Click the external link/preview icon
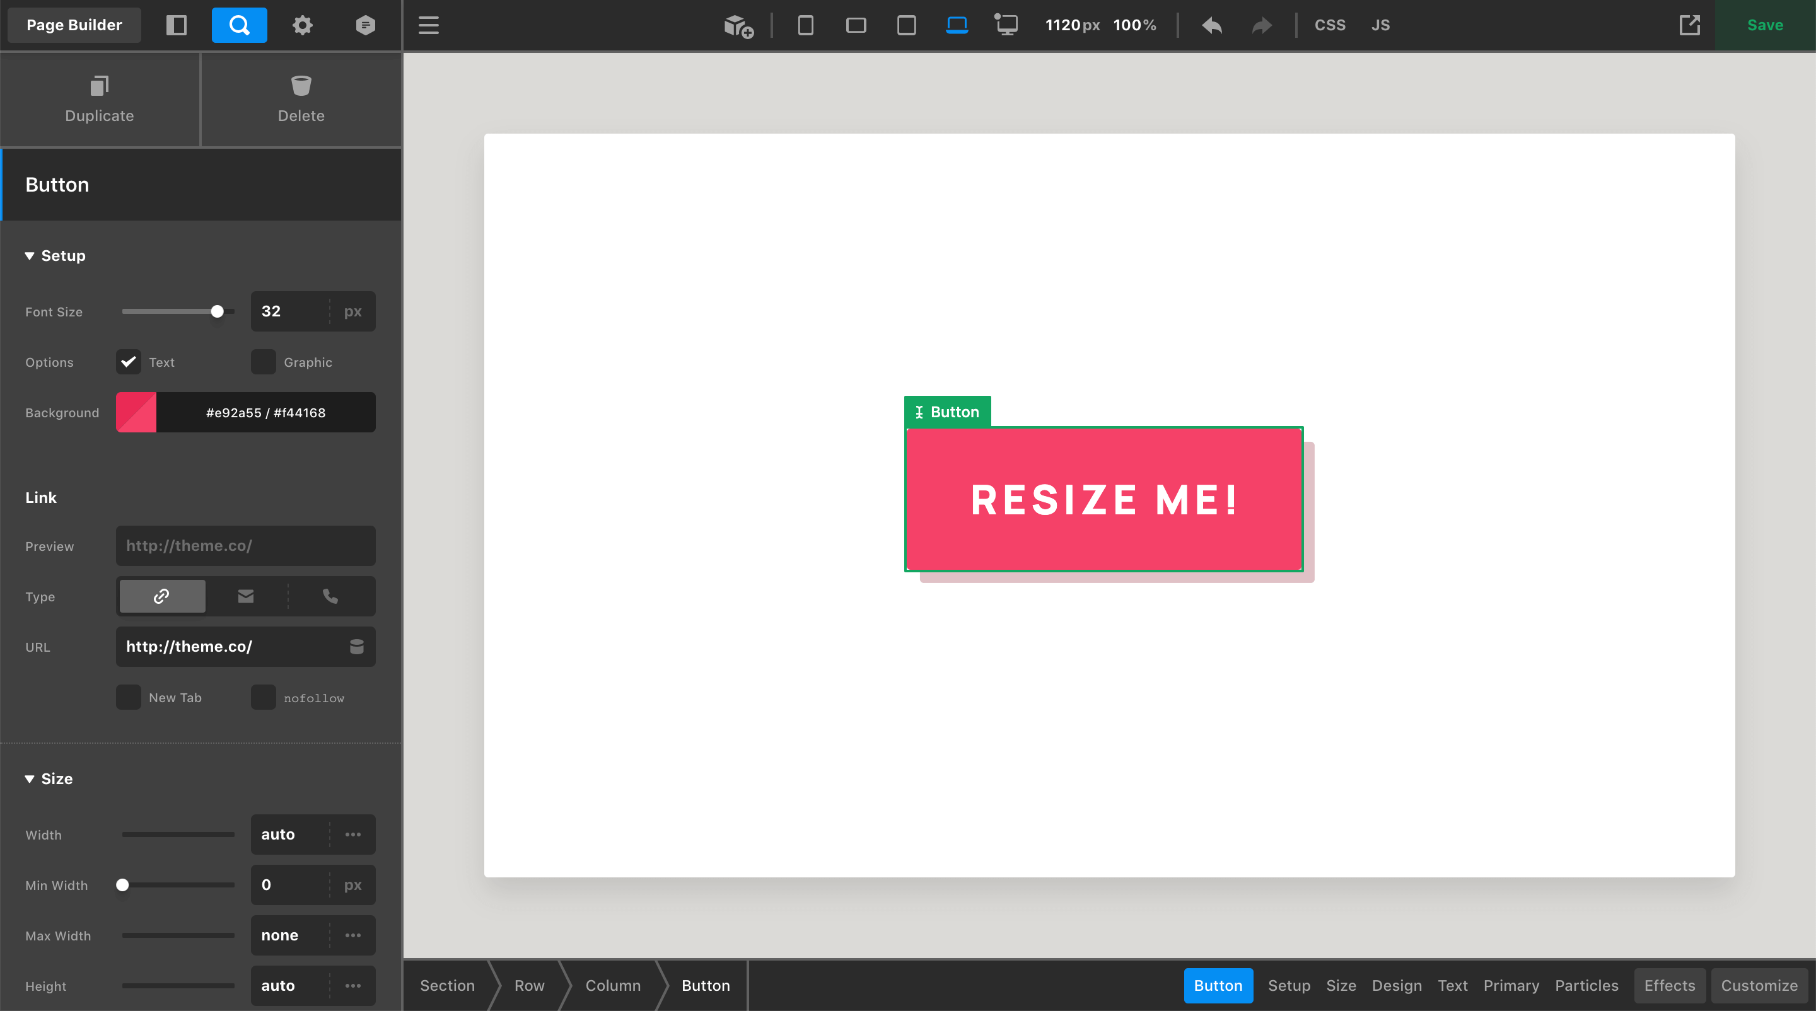 pos(1690,24)
